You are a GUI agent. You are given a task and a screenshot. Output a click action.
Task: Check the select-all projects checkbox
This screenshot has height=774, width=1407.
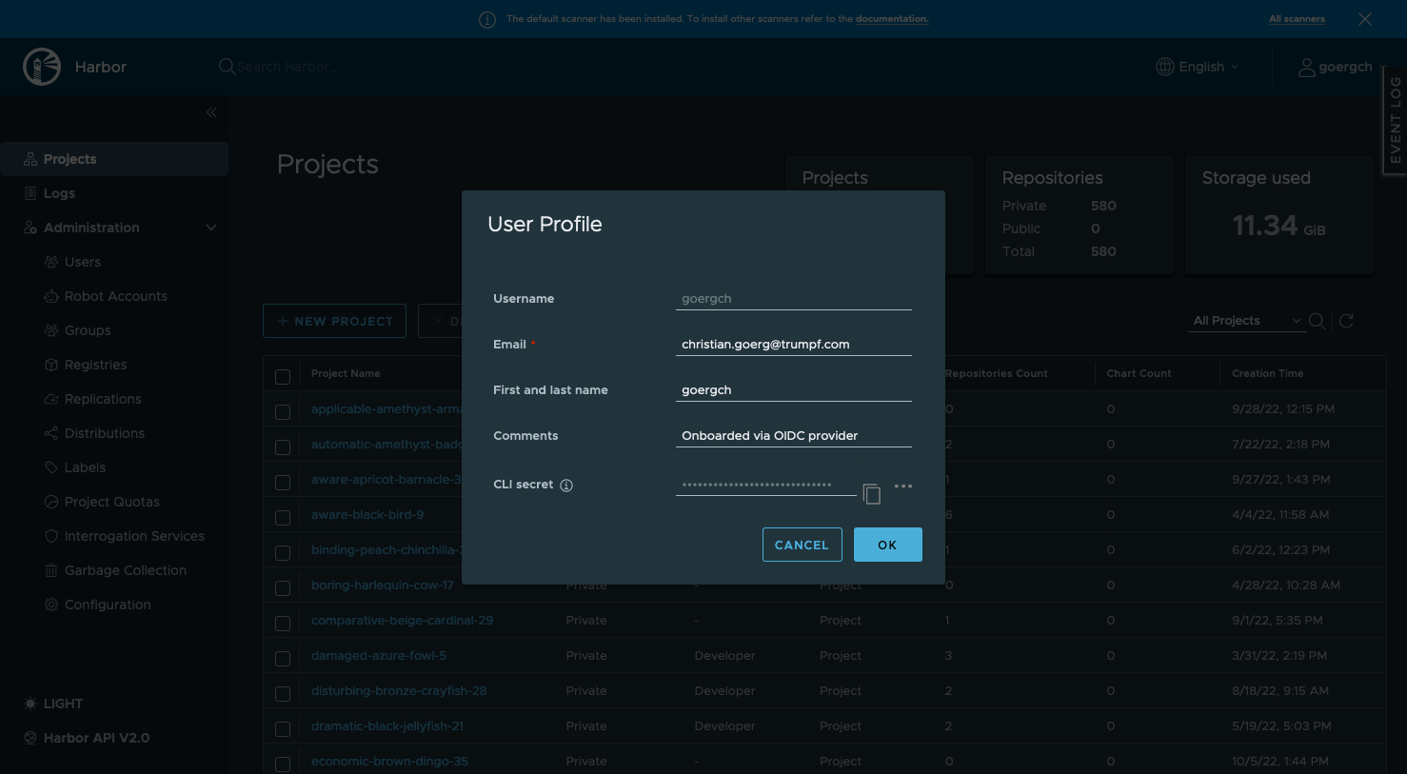(x=283, y=376)
